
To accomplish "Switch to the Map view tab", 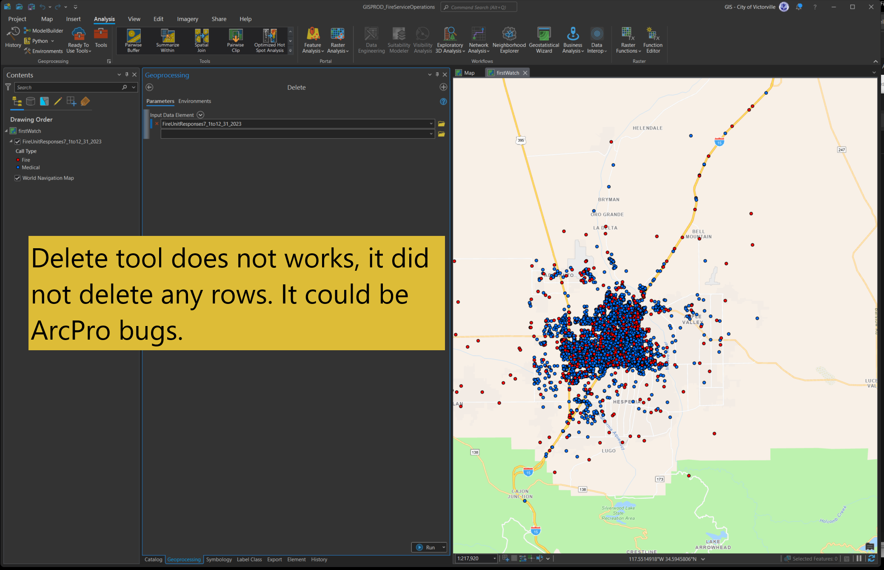I will [469, 73].
